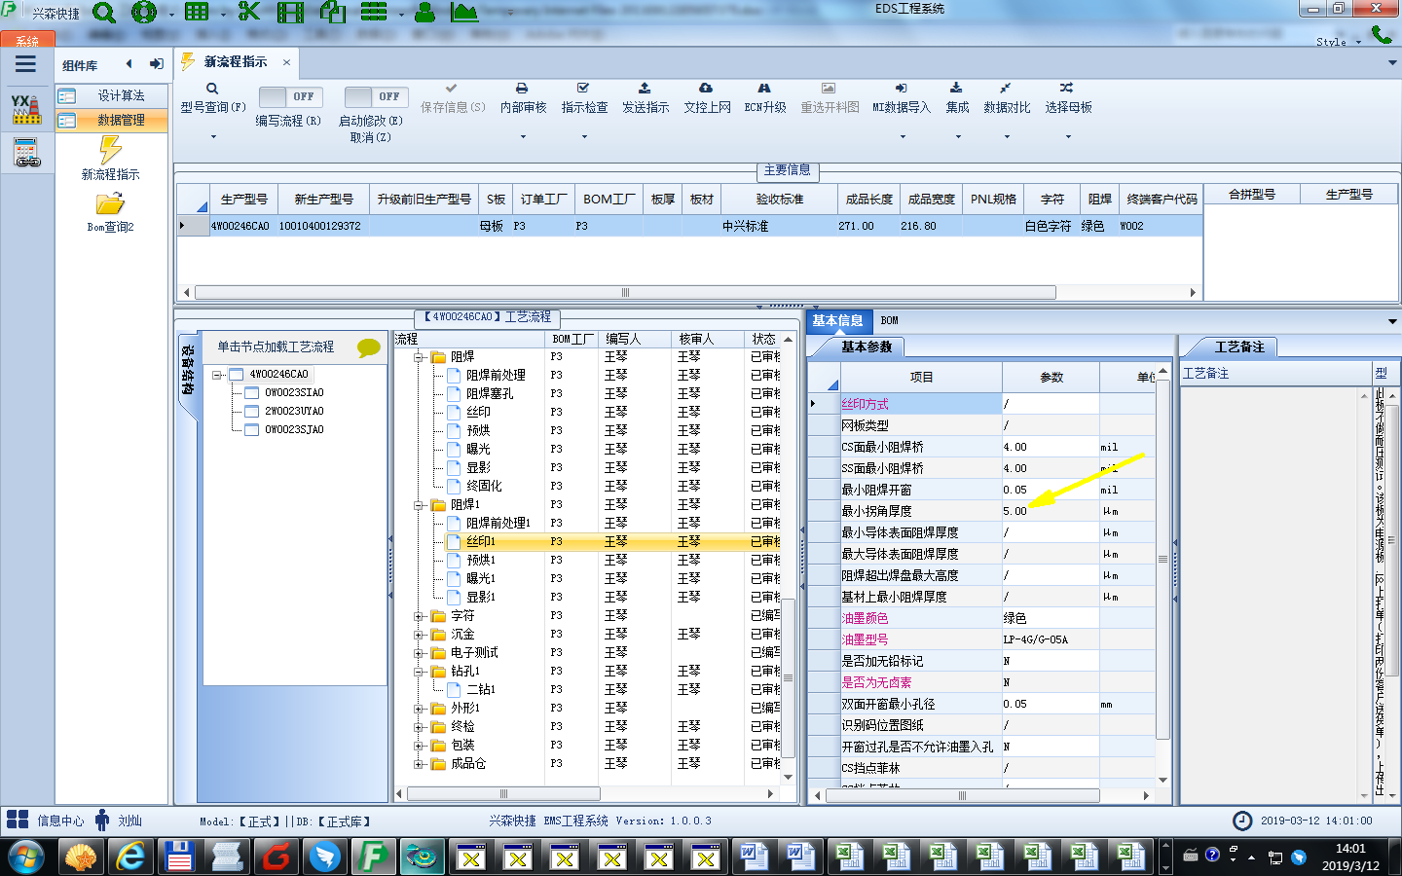The image size is (1402, 876).
Task: Click 数据对比 compare tool
Action: pyautogui.click(x=1007, y=98)
